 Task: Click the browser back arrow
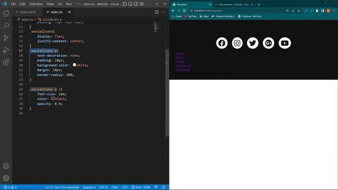click(173, 11)
